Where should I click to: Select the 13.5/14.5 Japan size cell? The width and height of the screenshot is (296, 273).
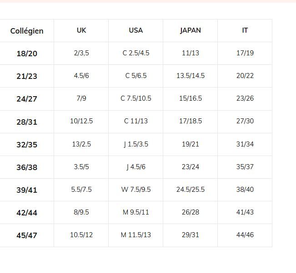191,76
